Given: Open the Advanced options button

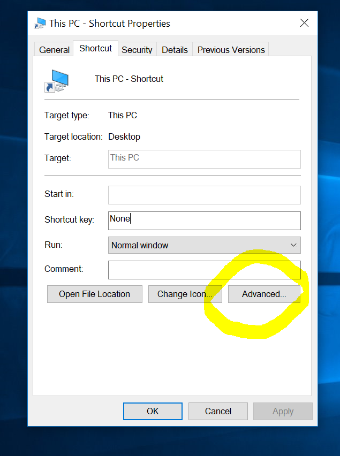Looking at the screenshot, I should pos(264,294).
